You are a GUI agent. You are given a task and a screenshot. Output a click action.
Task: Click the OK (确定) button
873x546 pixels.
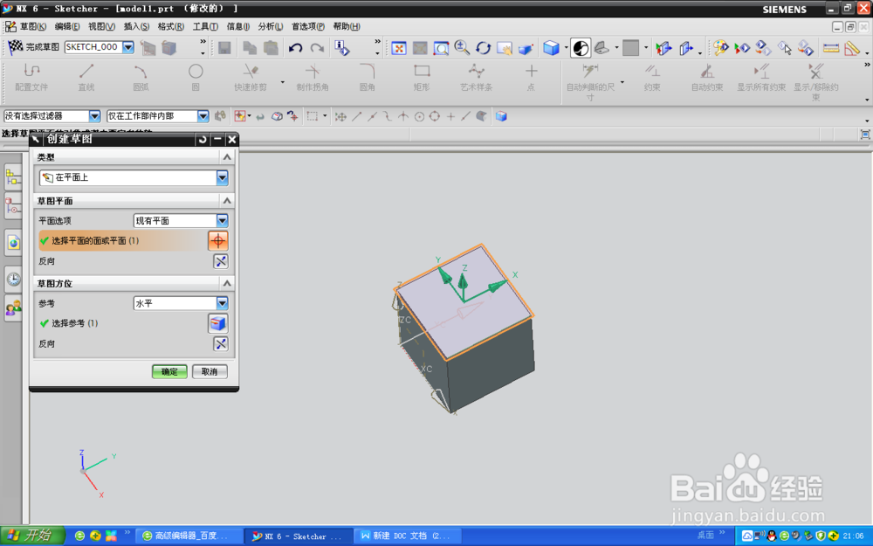(x=169, y=371)
